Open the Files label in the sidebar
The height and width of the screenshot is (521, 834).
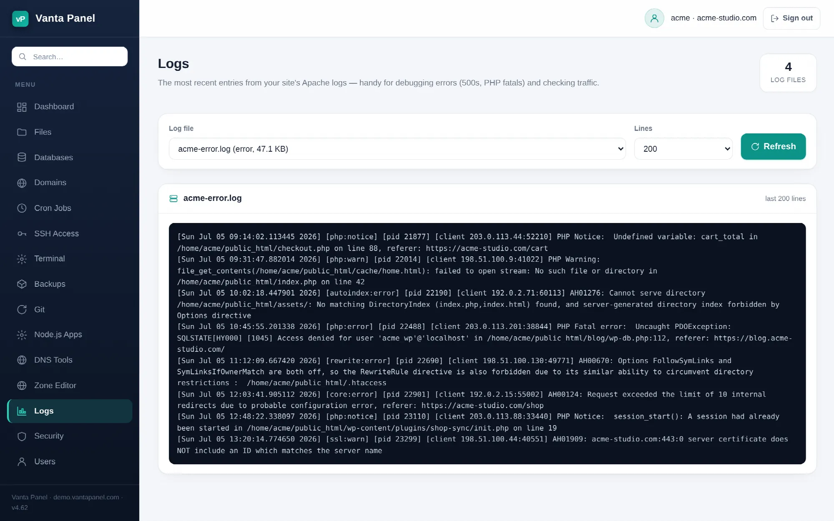[43, 132]
